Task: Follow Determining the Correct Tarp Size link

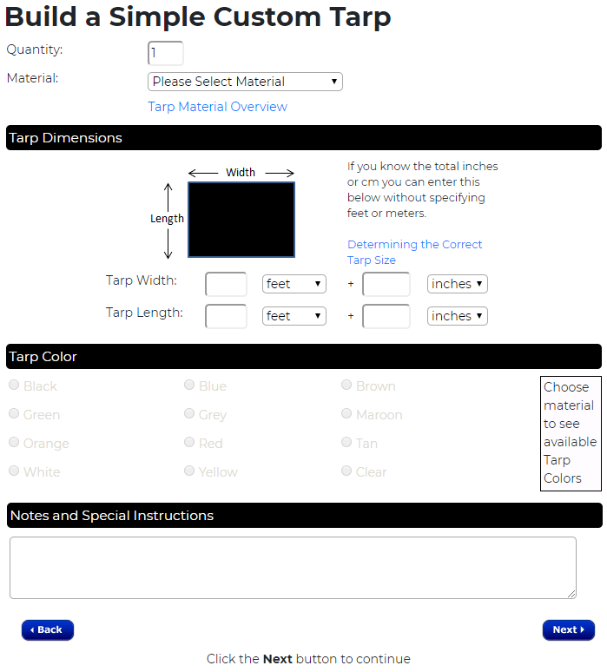Action: click(x=414, y=252)
